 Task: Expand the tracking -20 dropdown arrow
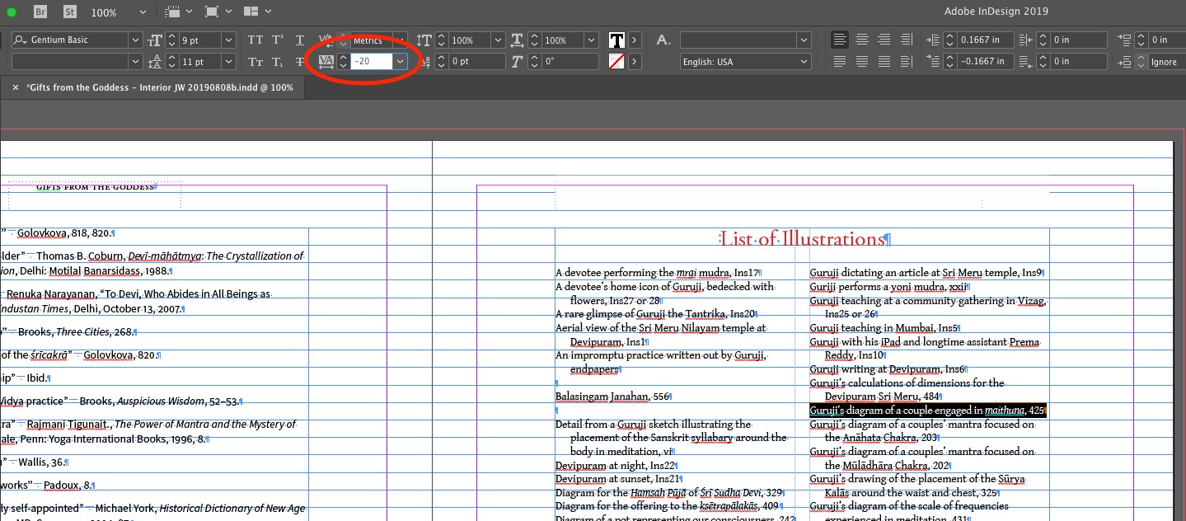(400, 62)
